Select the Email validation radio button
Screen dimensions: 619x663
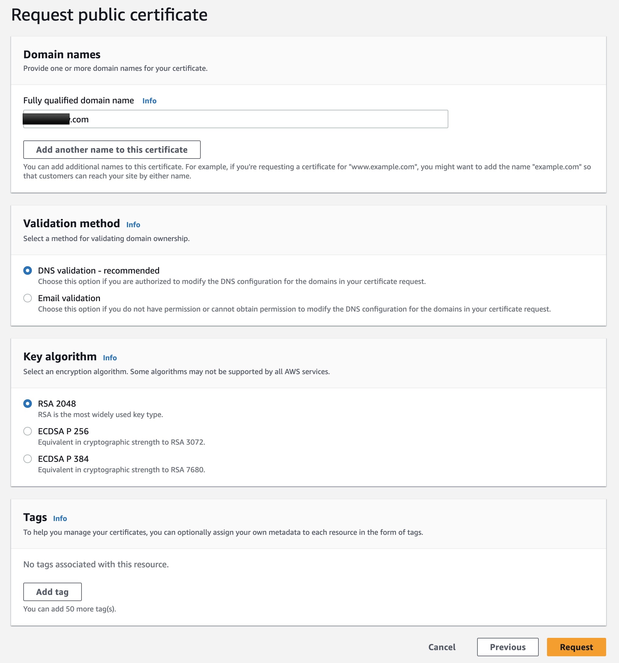tap(28, 298)
